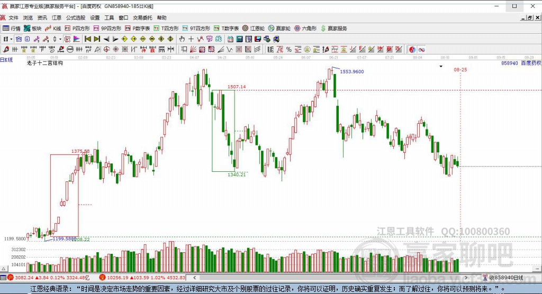Jump to first bar icon
The width and height of the screenshot is (542, 294).
click(x=88, y=39)
